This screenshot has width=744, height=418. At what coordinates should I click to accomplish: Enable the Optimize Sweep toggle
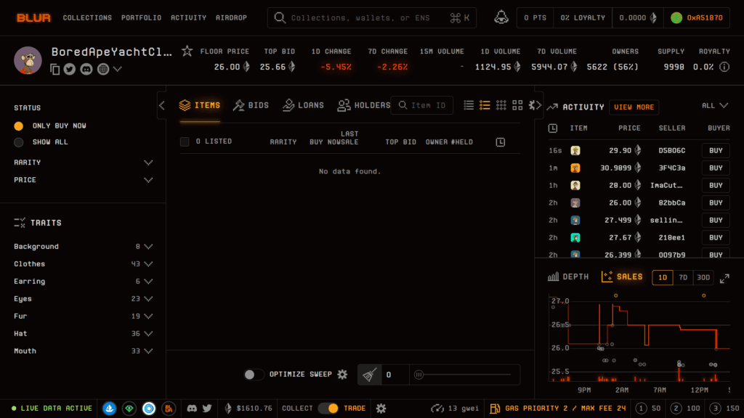(x=254, y=374)
